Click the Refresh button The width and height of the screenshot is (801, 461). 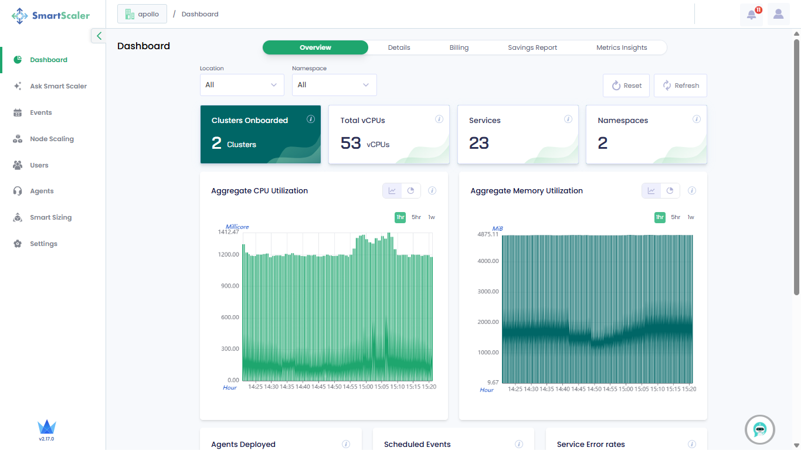(x=680, y=85)
